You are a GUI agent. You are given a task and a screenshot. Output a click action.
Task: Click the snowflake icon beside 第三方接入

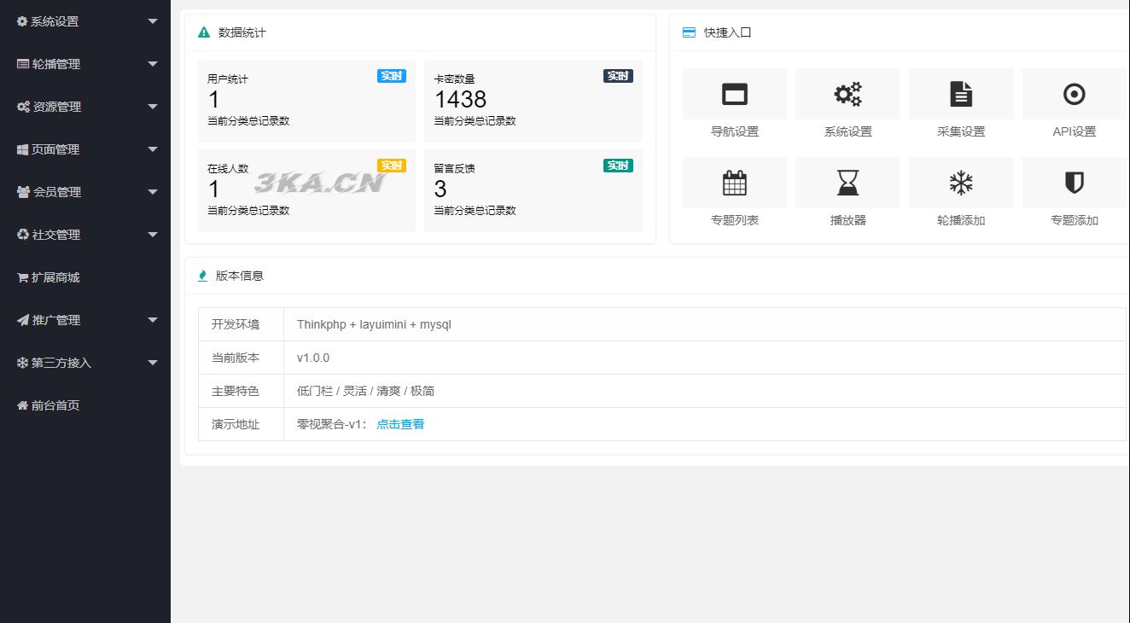[x=23, y=363]
